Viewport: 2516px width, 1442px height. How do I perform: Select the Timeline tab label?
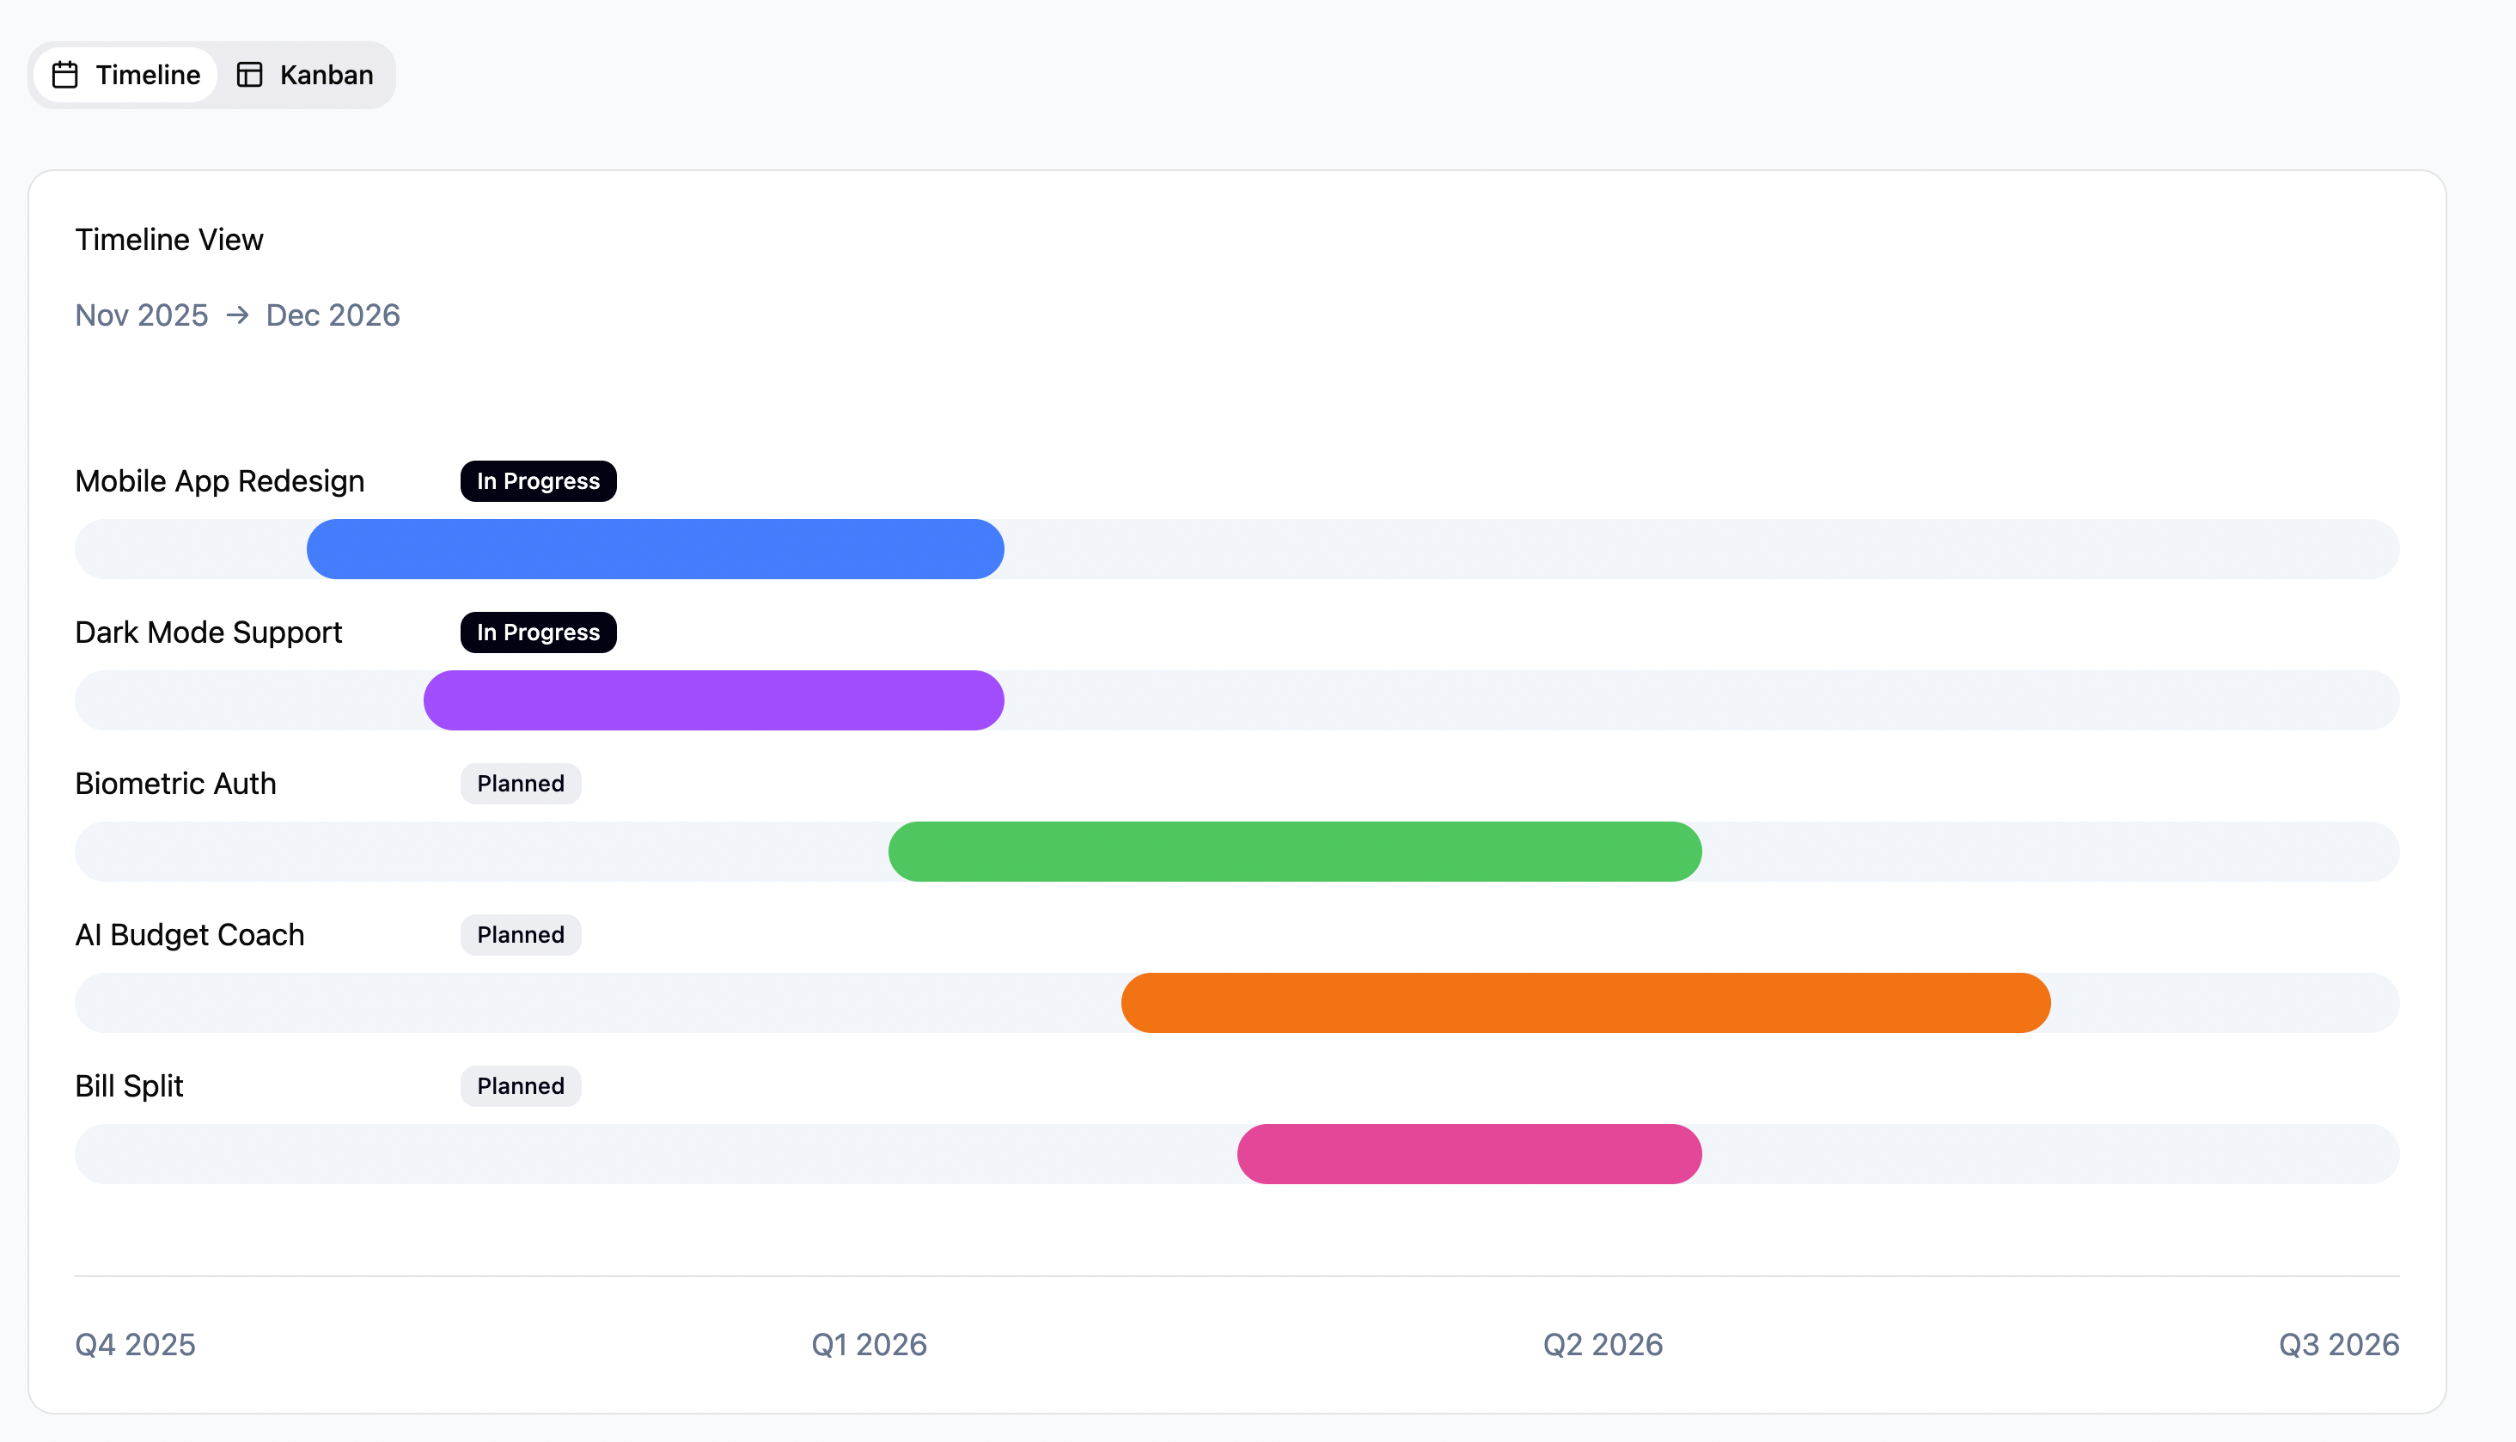point(148,76)
